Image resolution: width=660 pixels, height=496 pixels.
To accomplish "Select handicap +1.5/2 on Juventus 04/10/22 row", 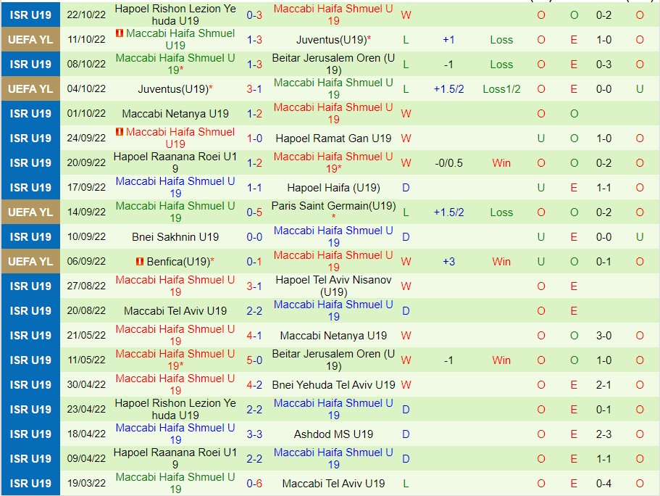I will 448,89.
